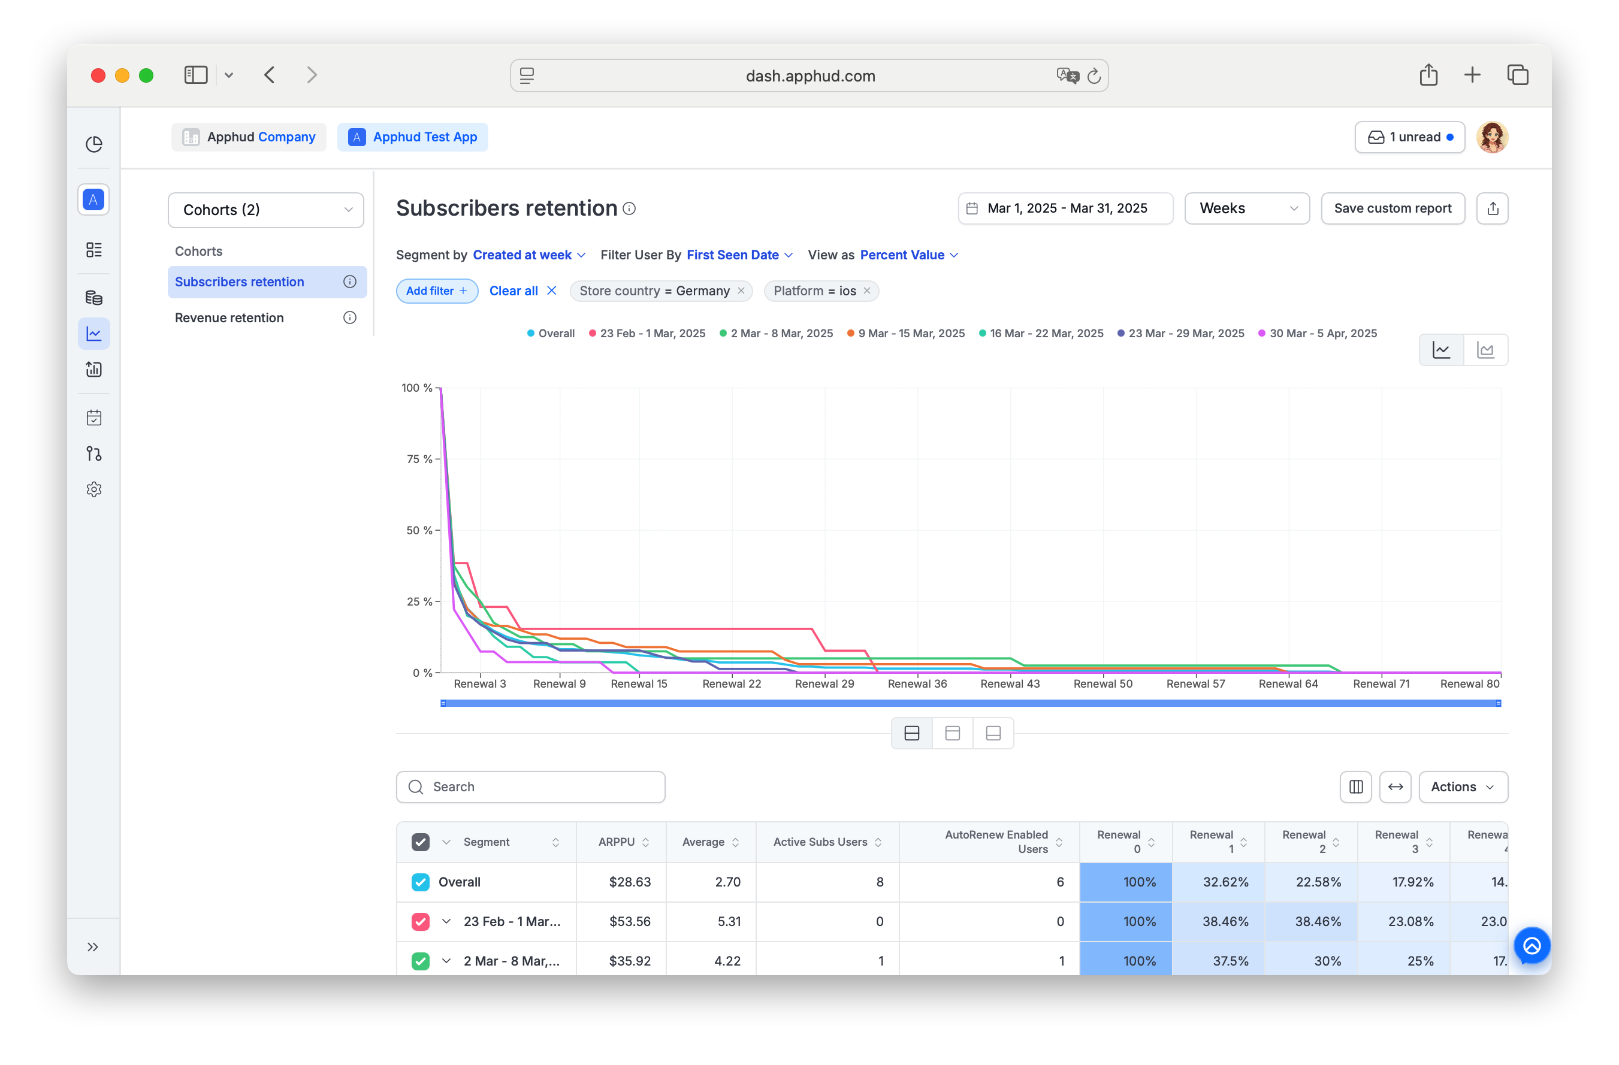Click the Safari sidebar toggle icon
The image size is (1619, 1065).
(x=196, y=75)
